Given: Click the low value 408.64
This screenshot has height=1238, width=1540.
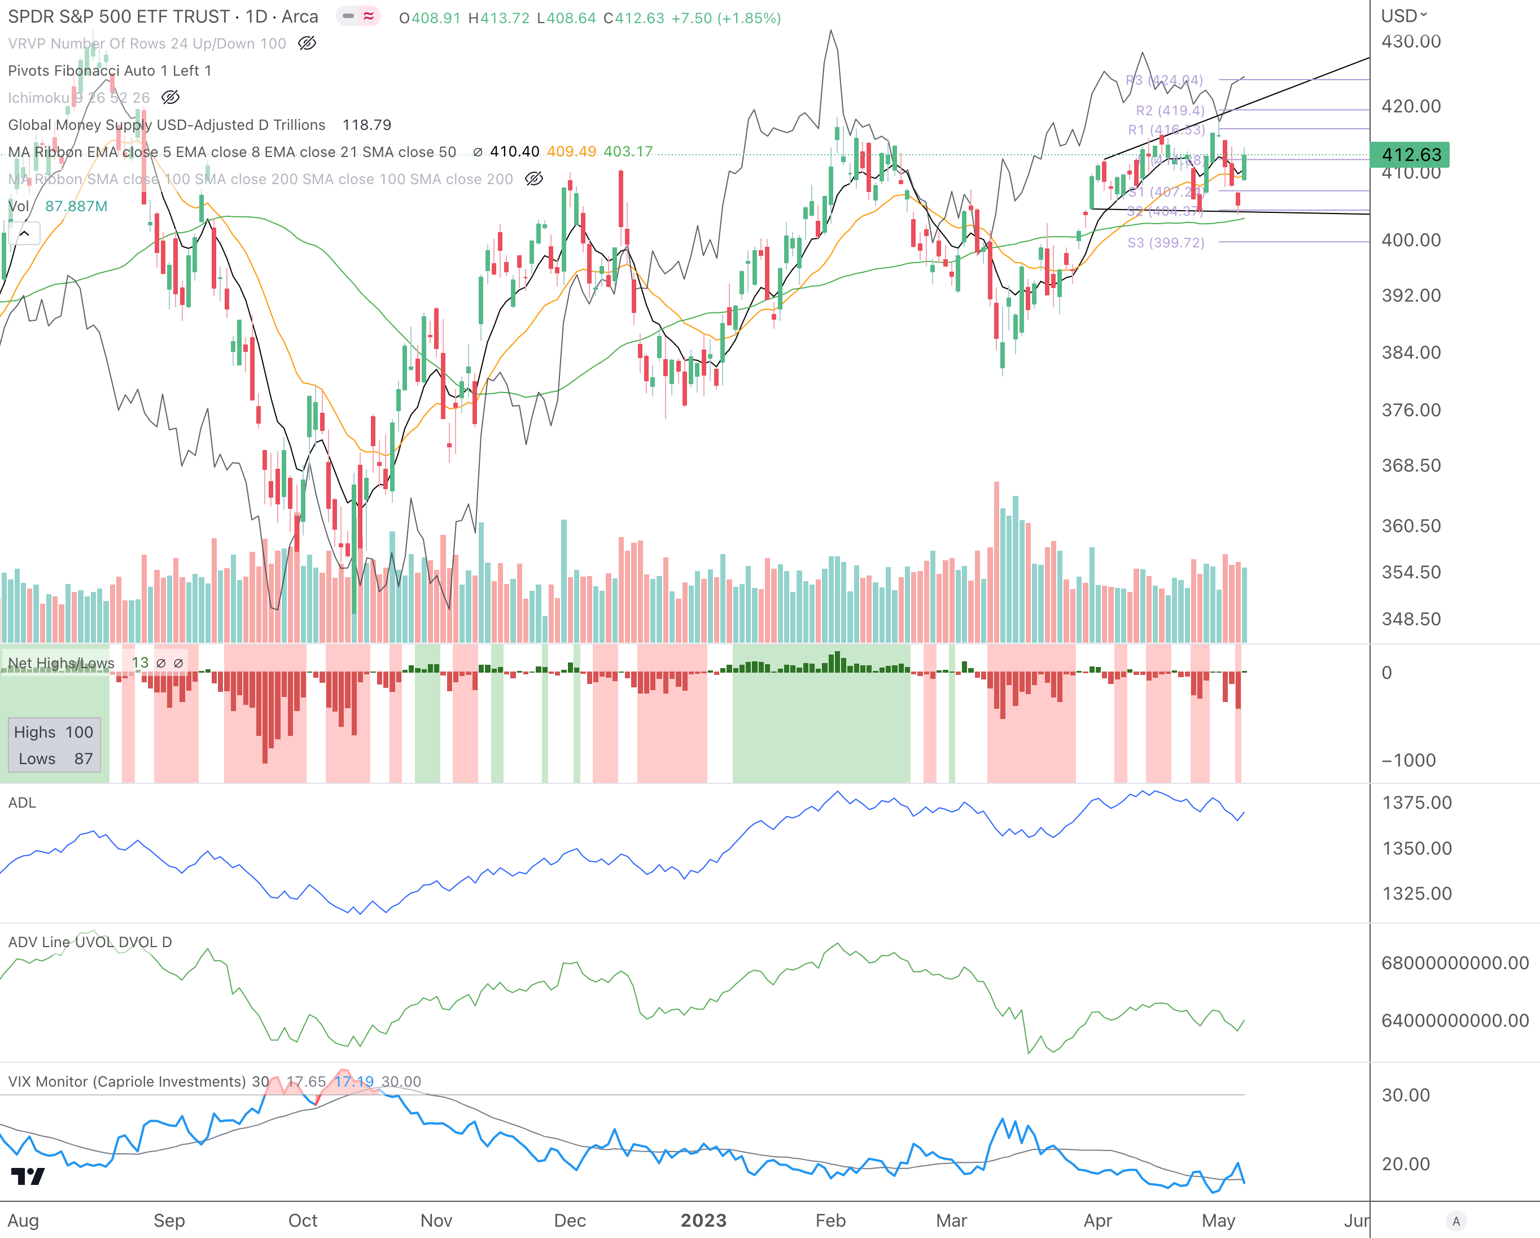Looking at the screenshot, I should [571, 18].
